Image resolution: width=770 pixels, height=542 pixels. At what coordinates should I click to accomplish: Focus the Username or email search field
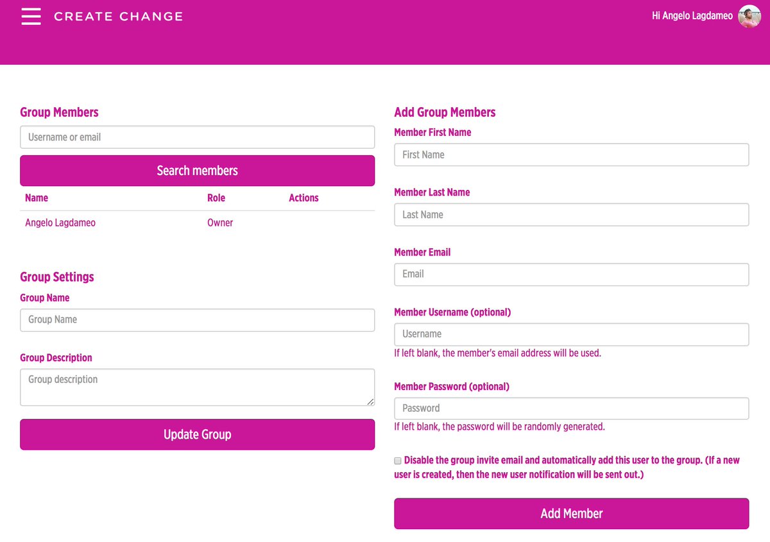point(198,137)
